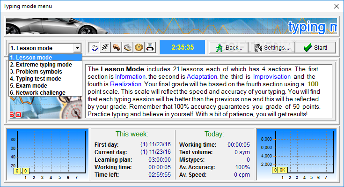Image resolution: width=344 pixels, height=187 pixels.
Task: Begin the lesson with Start! button
Action: point(315,47)
